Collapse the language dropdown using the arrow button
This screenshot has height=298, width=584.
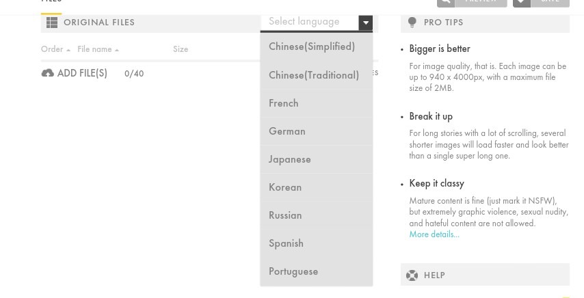[x=365, y=23]
